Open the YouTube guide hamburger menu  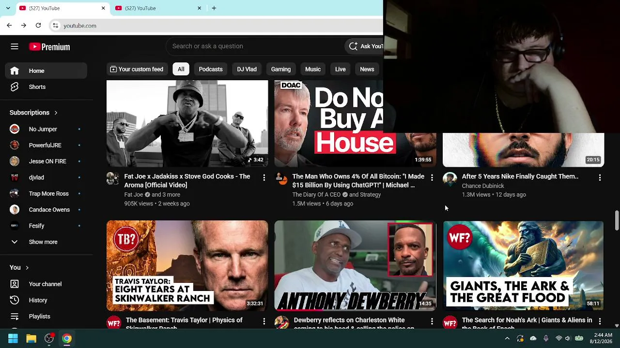15,46
